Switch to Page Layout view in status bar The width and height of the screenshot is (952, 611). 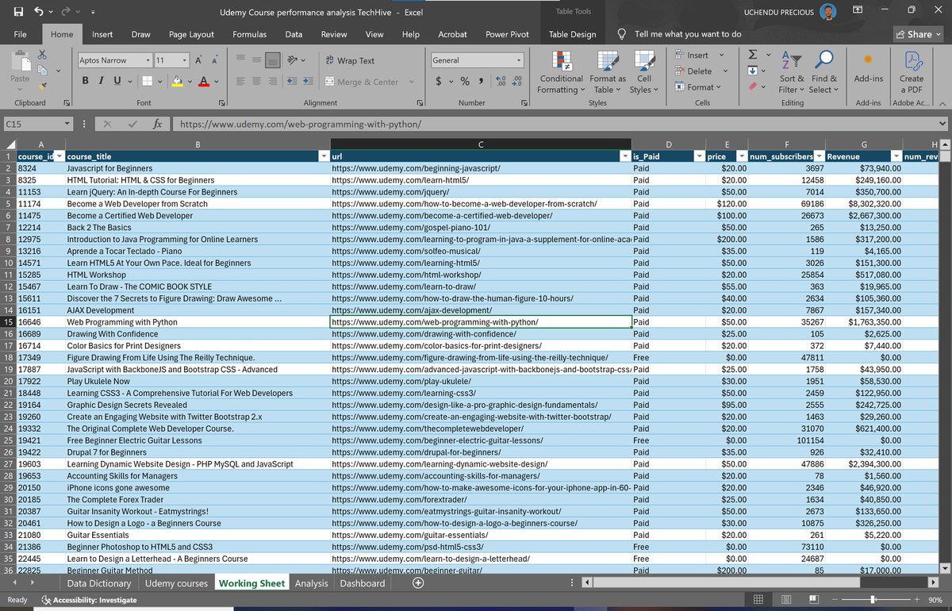coord(785,599)
